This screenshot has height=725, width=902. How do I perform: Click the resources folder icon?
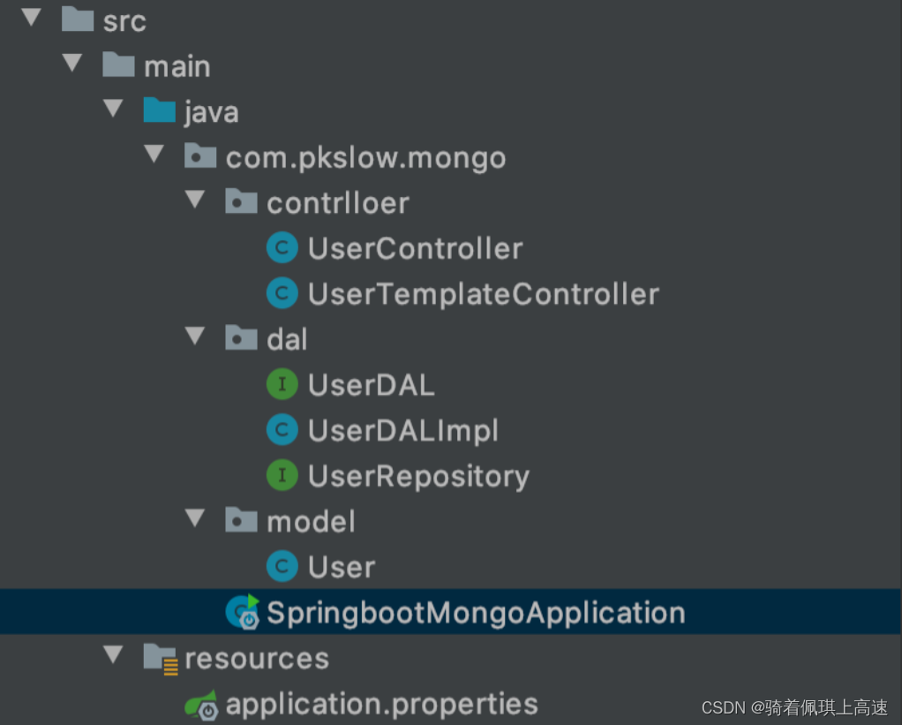[x=159, y=657]
